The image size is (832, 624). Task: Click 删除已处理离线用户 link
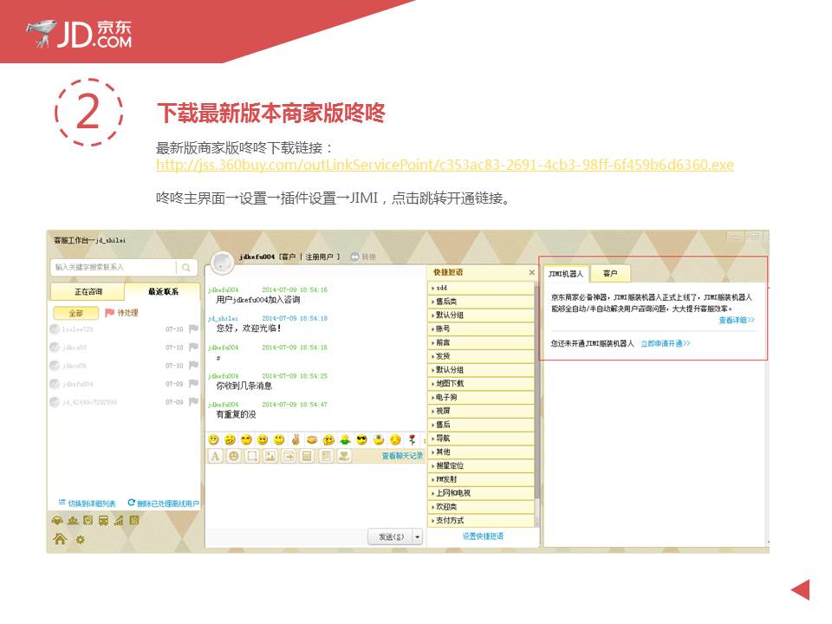tap(167, 503)
